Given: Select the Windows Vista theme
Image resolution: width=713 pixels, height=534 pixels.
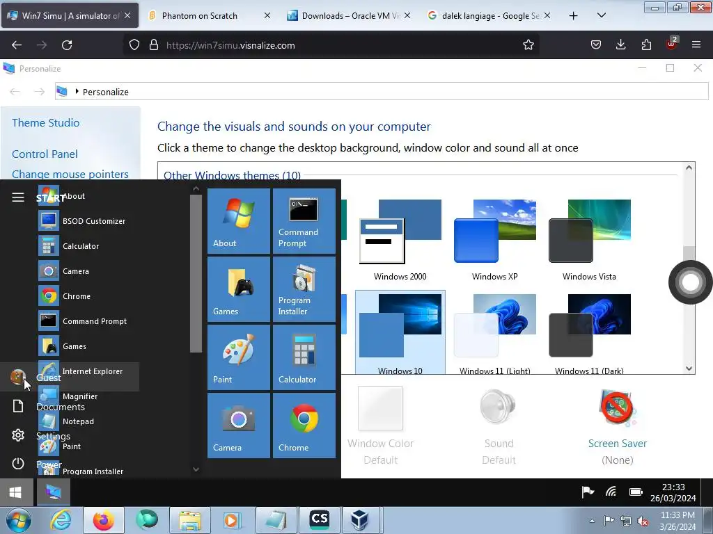Looking at the screenshot, I should click(589, 241).
